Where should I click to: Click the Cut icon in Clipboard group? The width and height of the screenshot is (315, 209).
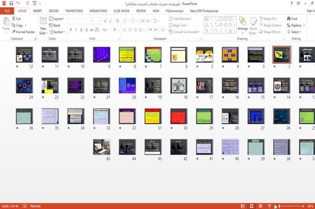pyautogui.click(x=16, y=19)
